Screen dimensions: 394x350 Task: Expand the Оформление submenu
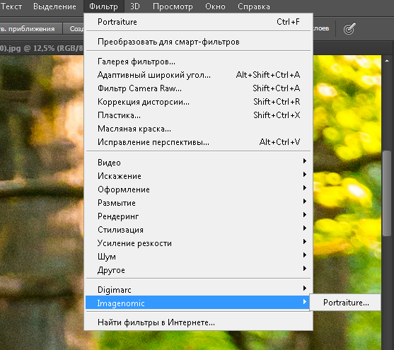pyautogui.click(x=199, y=189)
